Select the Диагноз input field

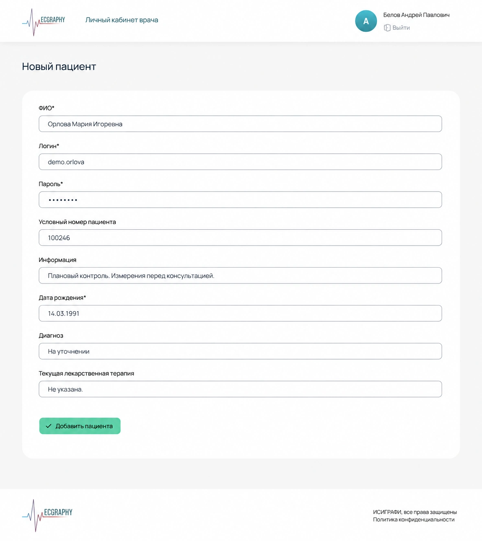pyautogui.click(x=240, y=351)
